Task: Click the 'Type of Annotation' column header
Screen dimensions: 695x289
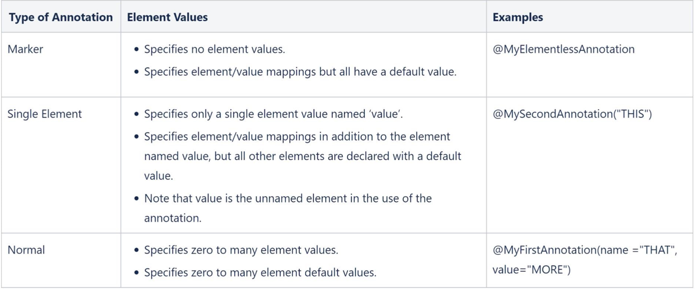Action: [x=60, y=17]
